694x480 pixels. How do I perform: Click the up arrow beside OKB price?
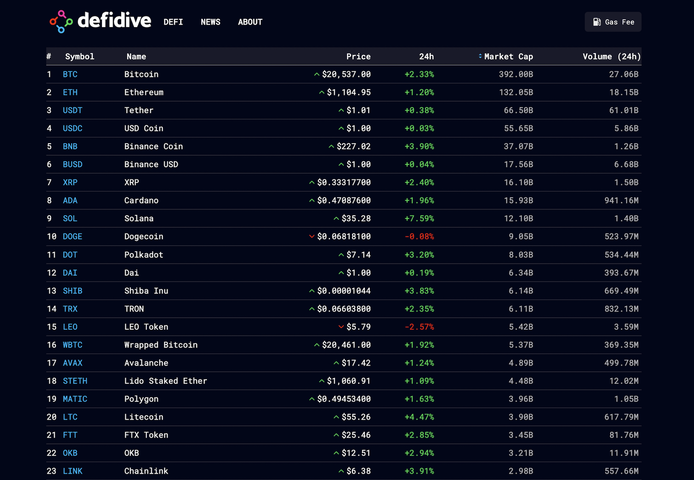point(336,453)
